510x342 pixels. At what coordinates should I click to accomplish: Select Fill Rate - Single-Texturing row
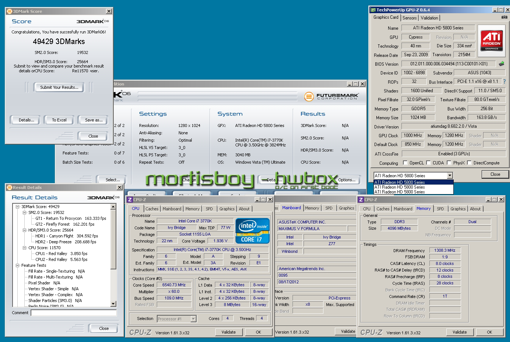click(56, 271)
